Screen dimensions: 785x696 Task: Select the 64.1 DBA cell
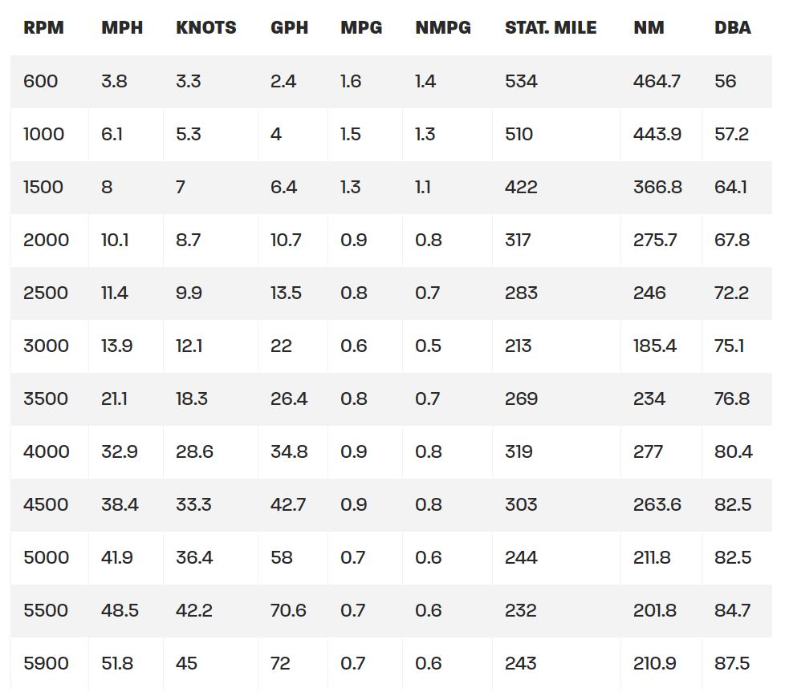(x=730, y=187)
